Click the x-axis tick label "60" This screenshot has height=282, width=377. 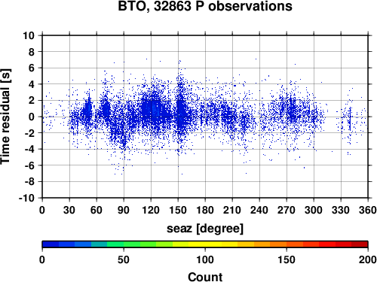[x=97, y=210]
